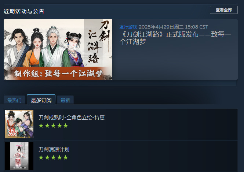Click the 刀剑成熟时-全角色立绘-持更 title
This screenshot has width=244, height=172.
coord(72,117)
